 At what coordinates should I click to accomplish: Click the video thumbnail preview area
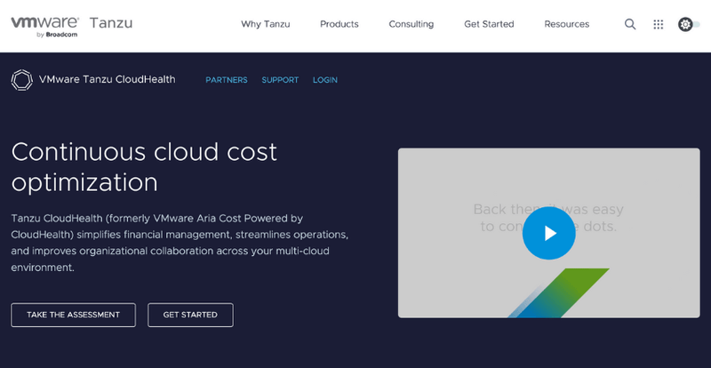tap(548, 233)
